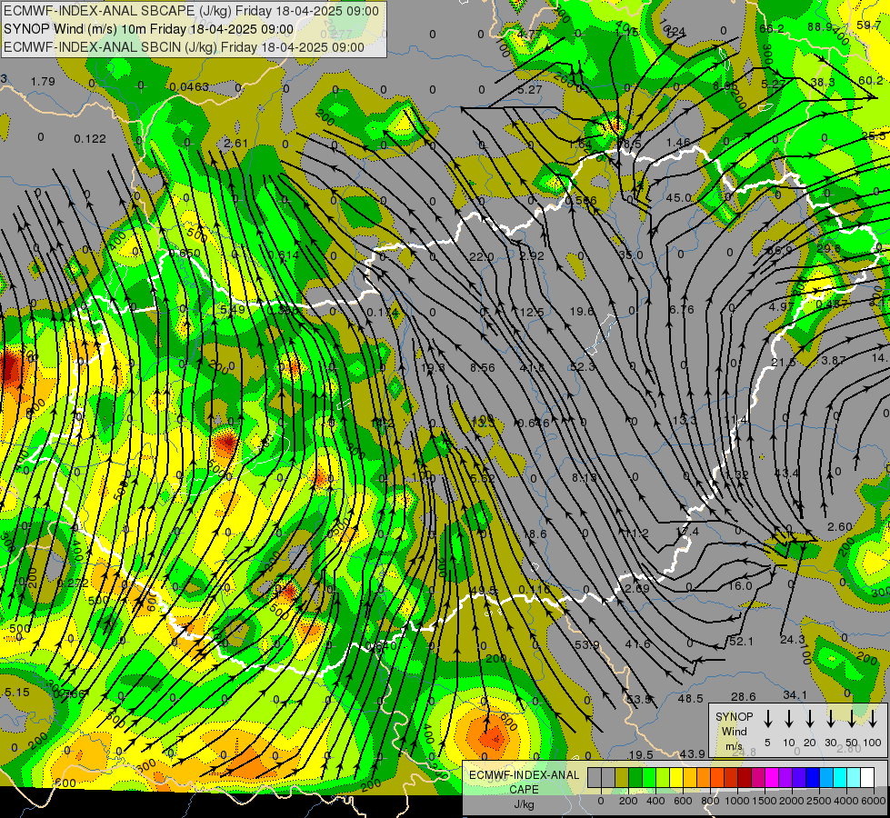Select the SBCAPE header line
This screenshot has width=890, height=818.
click(x=191, y=11)
